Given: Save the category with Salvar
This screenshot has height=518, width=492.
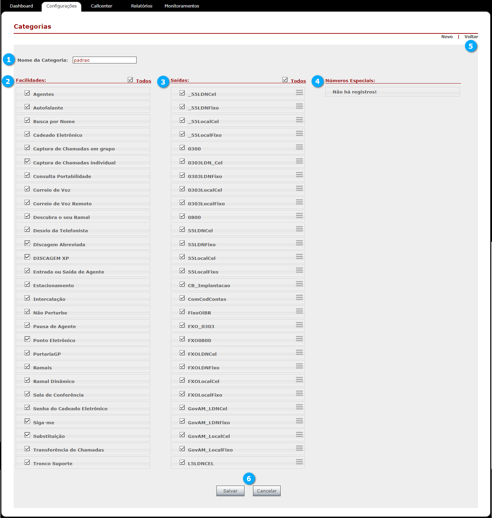Looking at the screenshot, I should (230, 491).
